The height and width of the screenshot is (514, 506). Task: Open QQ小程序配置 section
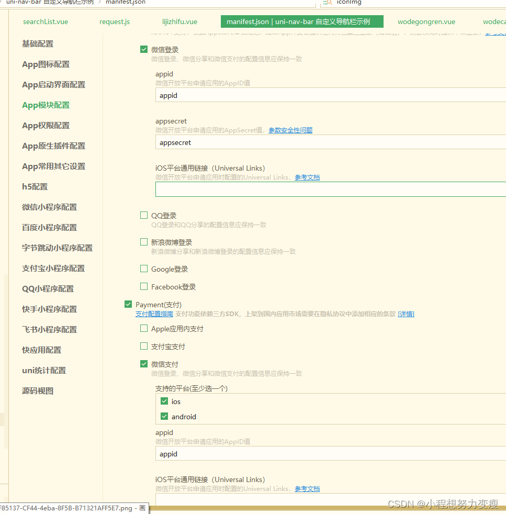click(48, 289)
